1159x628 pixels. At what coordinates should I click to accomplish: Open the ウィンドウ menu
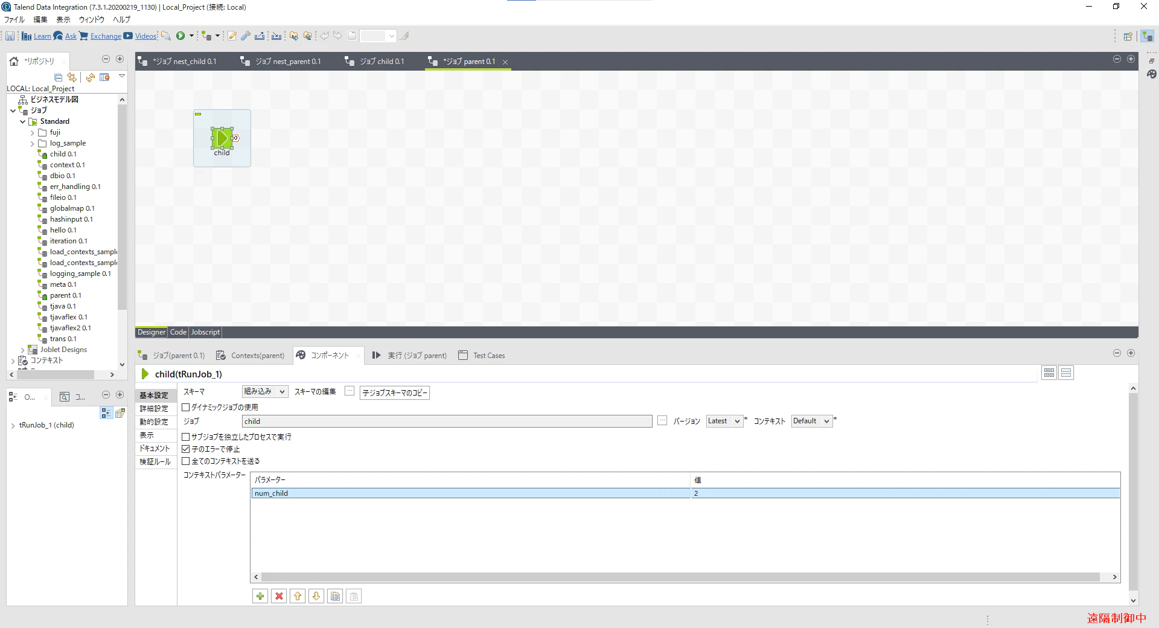click(x=91, y=19)
